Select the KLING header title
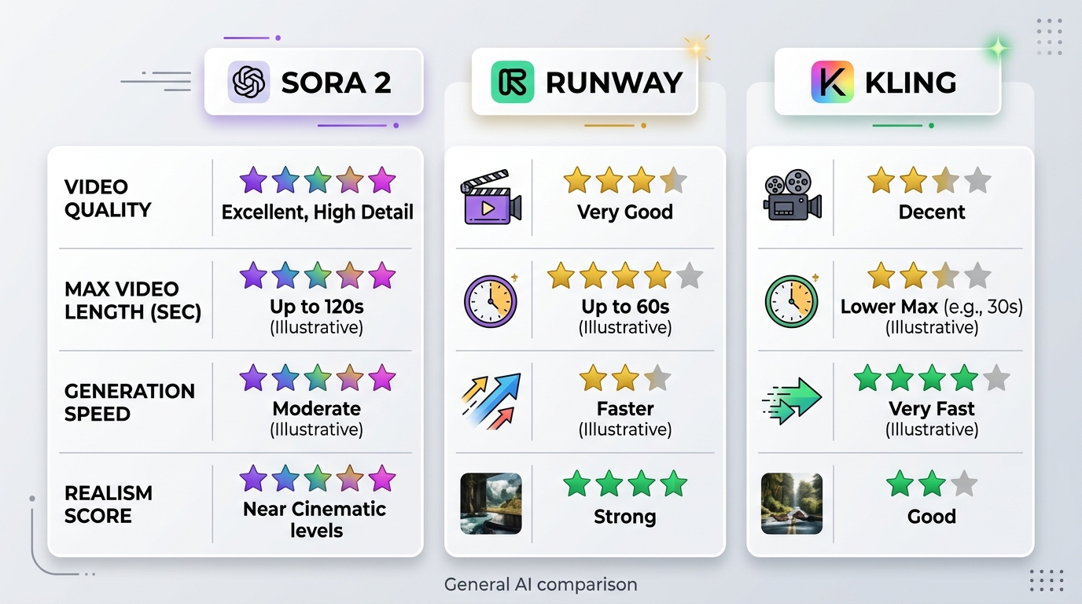1082x604 pixels. (911, 83)
